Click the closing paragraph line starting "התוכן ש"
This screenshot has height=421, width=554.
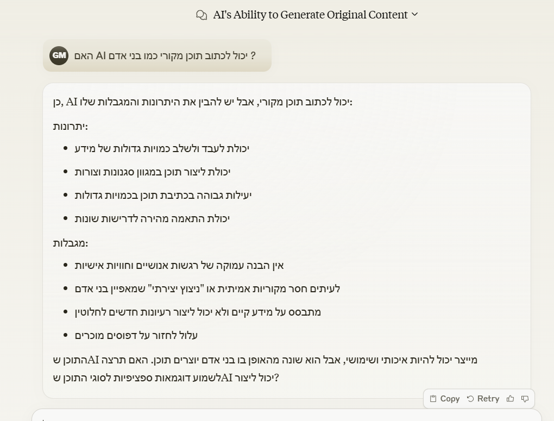click(x=265, y=360)
